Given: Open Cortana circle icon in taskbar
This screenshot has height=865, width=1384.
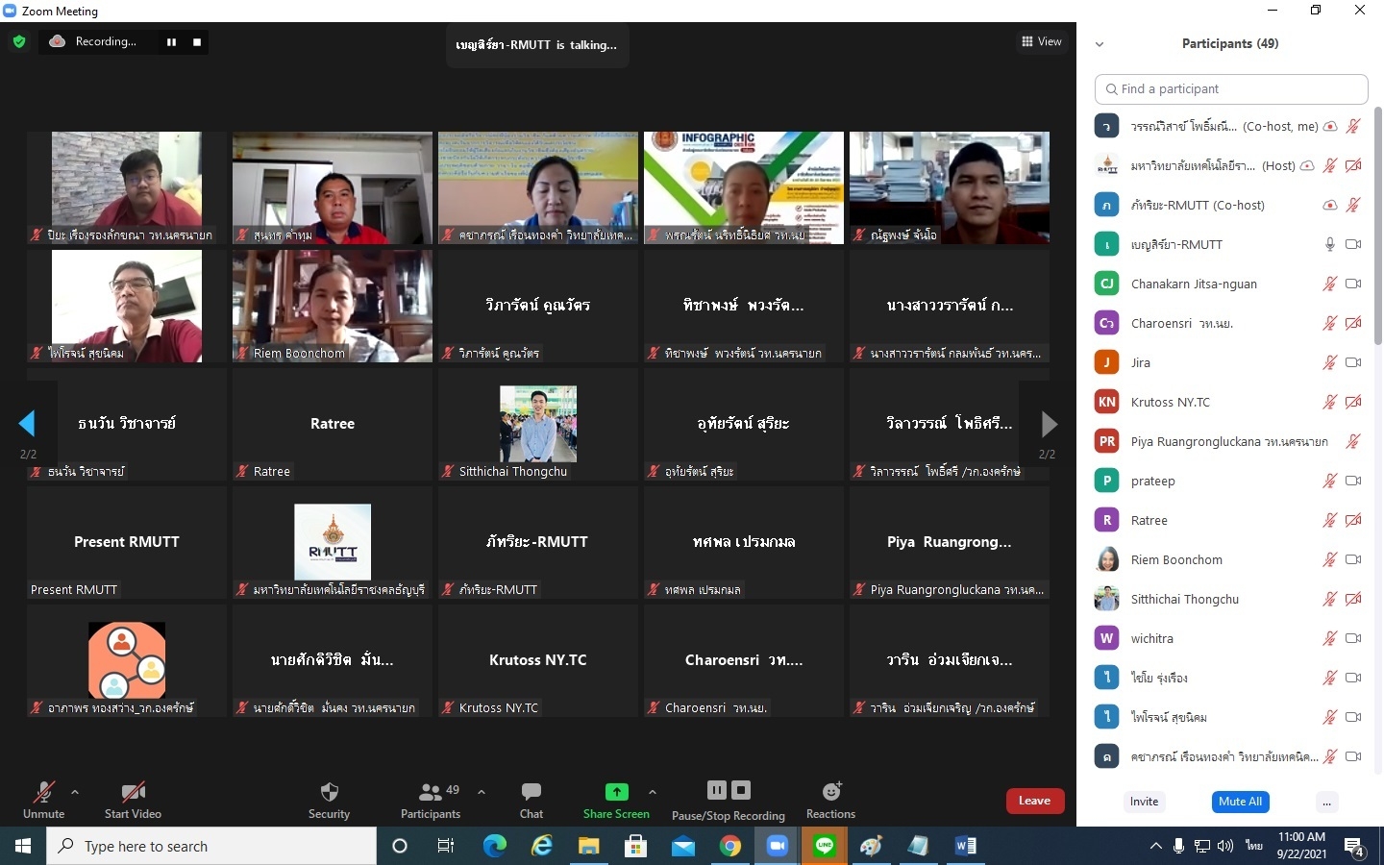Looking at the screenshot, I should click(x=400, y=846).
